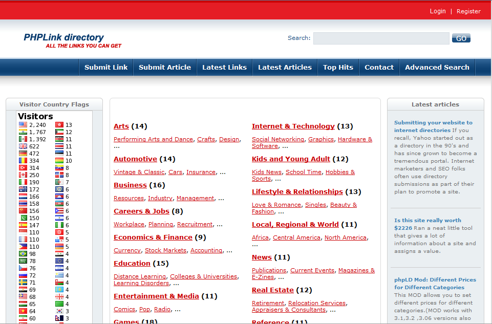Click the European Union flag icon
This screenshot has height=324, width=492.
tap(59, 261)
